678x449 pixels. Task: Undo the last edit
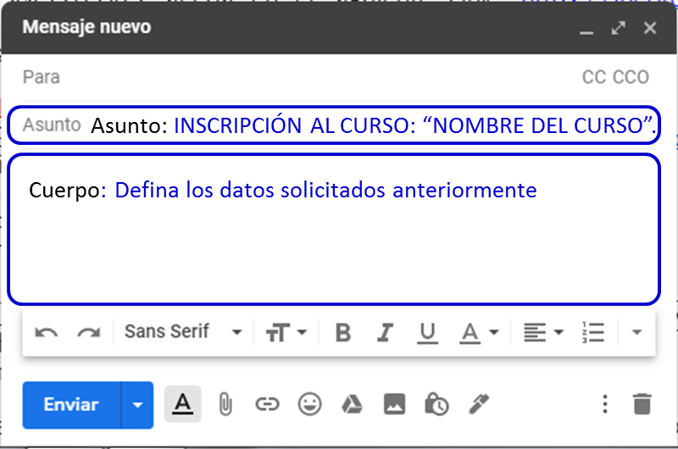(46, 332)
